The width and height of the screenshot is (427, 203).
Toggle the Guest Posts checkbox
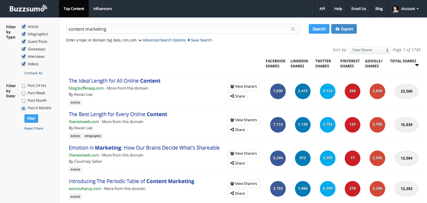coord(24,42)
